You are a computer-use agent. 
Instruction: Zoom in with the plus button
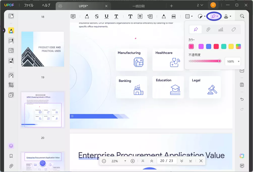coord(133,161)
